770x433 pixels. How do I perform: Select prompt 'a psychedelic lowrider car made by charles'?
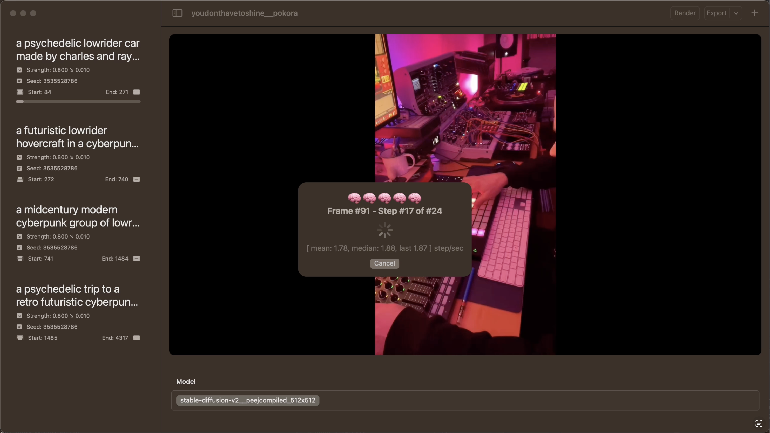[x=78, y=50]
